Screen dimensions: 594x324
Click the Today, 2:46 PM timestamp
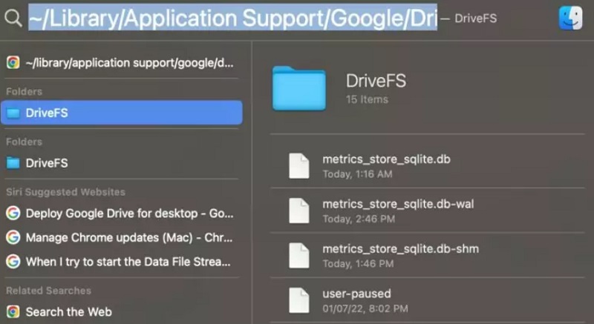pyautogui.click(x=359, y=219)
